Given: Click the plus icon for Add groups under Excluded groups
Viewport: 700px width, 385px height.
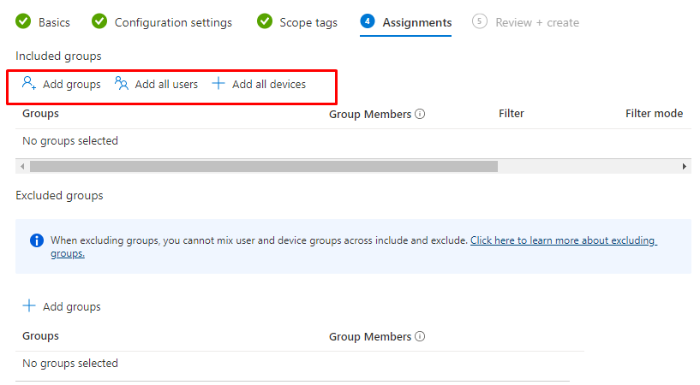Looking at the screenshot, I should click(x=29, y=306).
